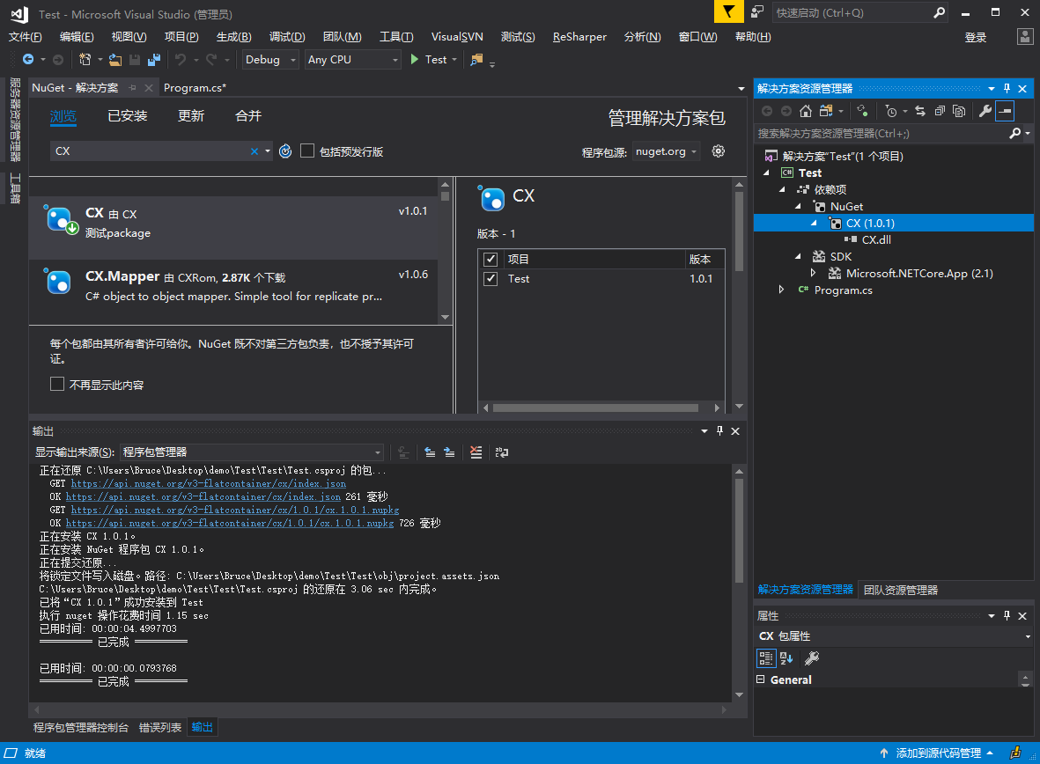Click the account avatar icon
The image size is (1040, 764).
click(1025, 36)
